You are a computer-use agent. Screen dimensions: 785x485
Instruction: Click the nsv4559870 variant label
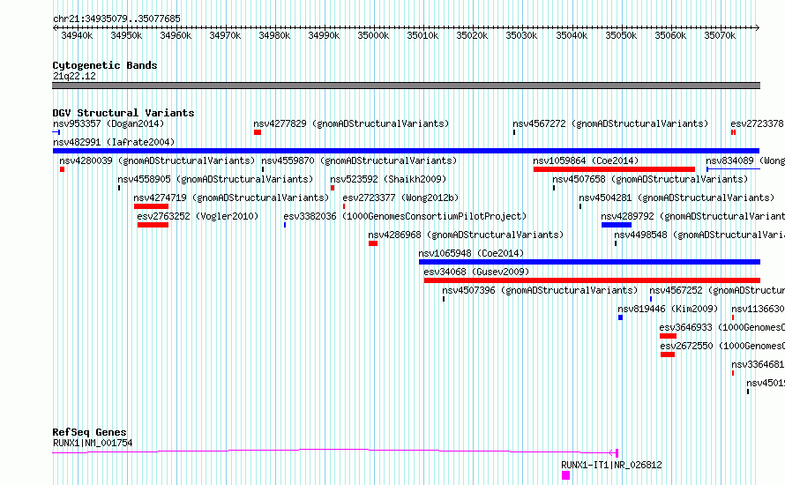(x=360, y=160)
